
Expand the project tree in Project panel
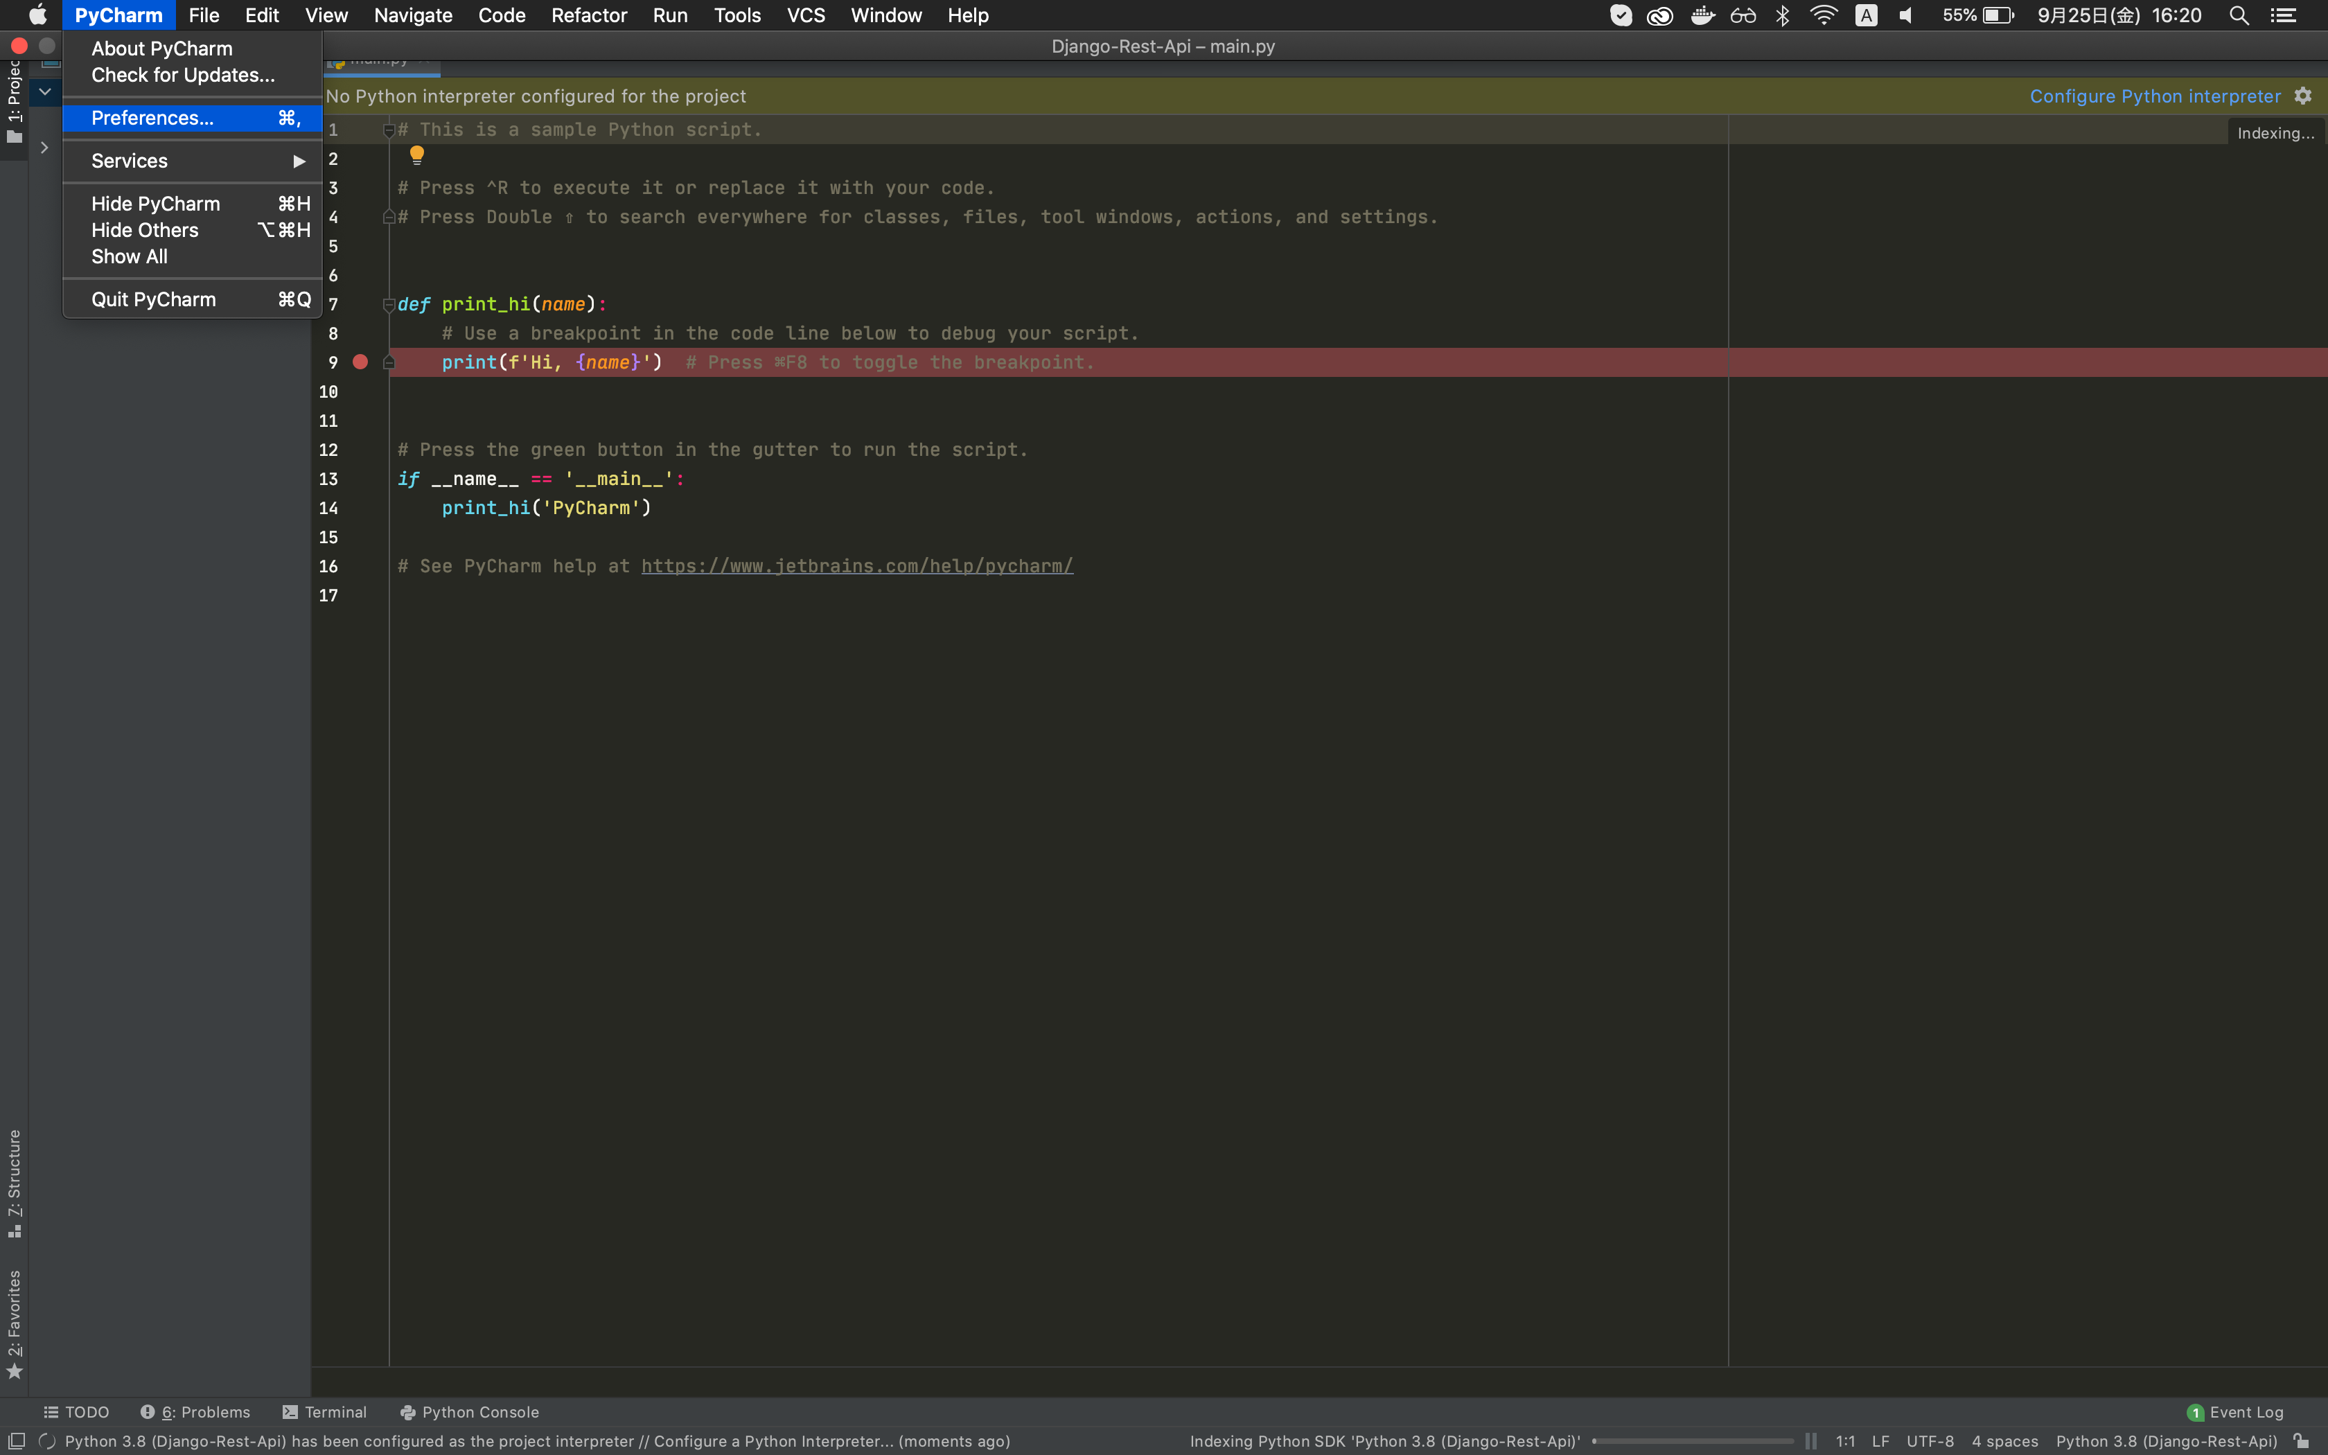44,148
